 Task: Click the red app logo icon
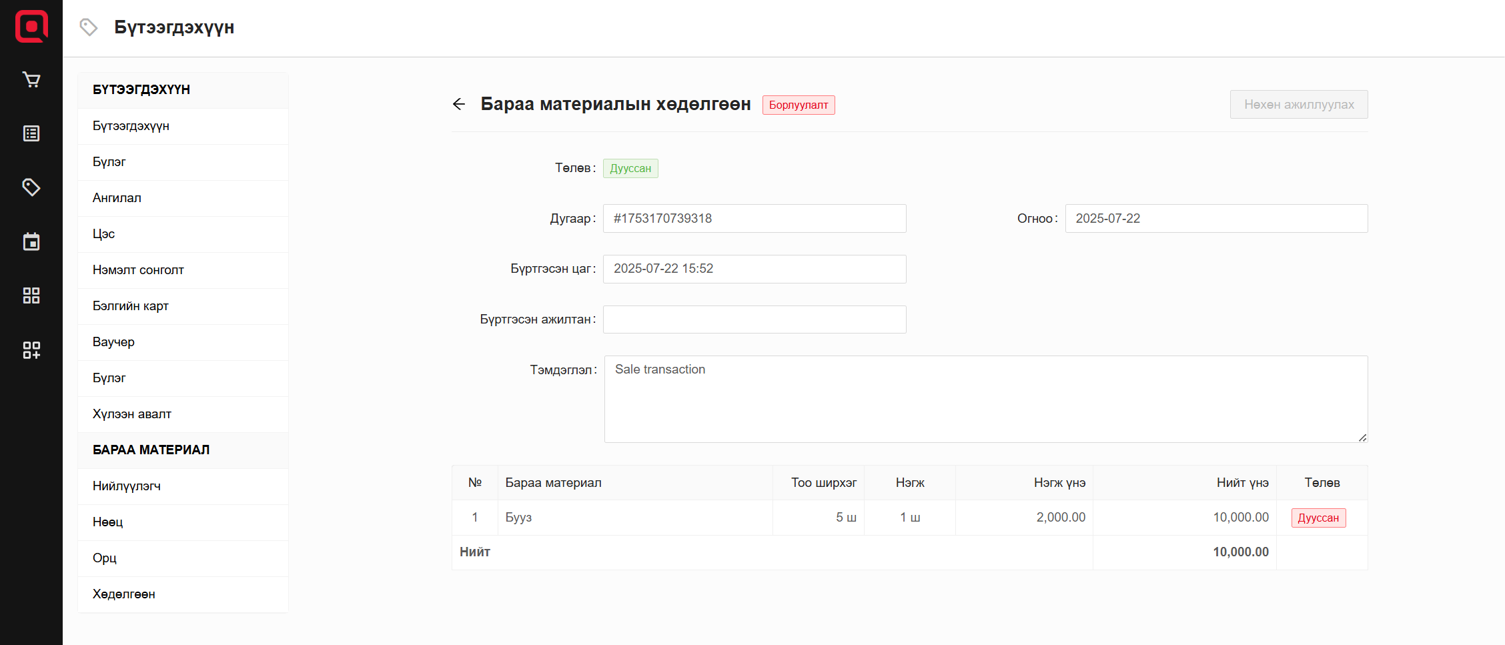31,27
